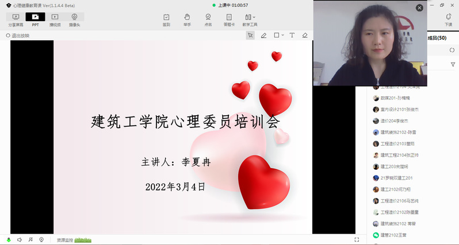Select the eraser tool
This screenshot has width=459, height=245.
click(x=305, y=36)
